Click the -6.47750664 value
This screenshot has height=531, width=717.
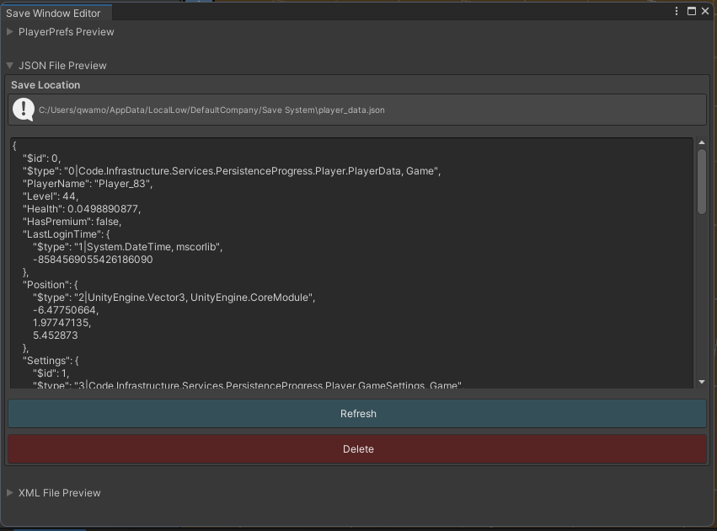66,310
